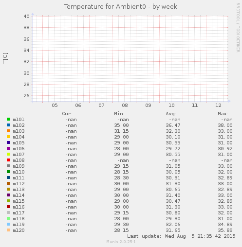Click the light blue ml19 legend swatch
The width and height of the screenshot is (242, 247).
point(8,224)
